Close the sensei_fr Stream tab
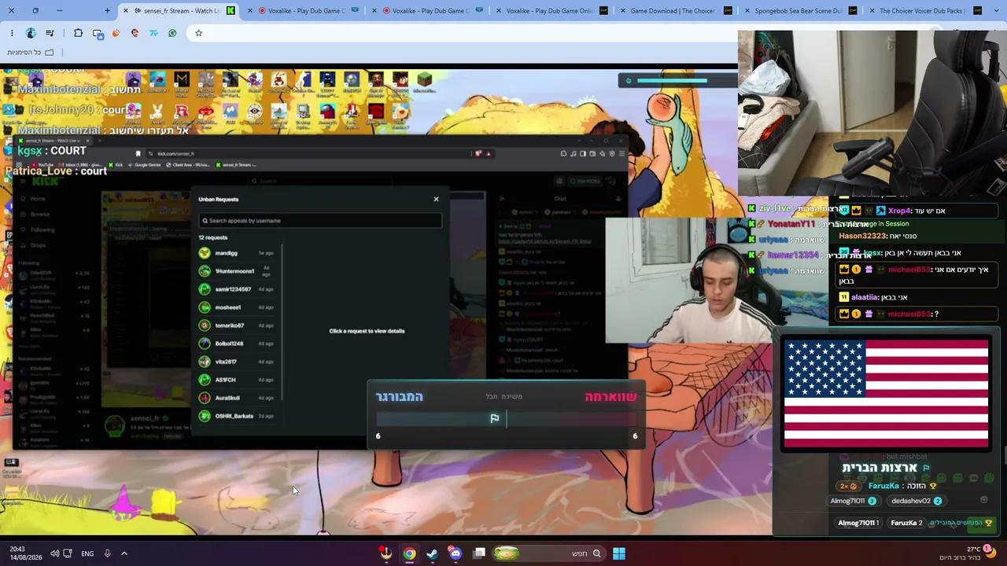 (x=125, y=11)
